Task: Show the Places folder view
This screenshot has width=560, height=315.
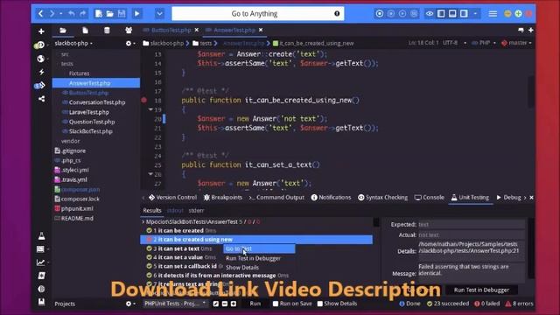Action: [63, 31]
